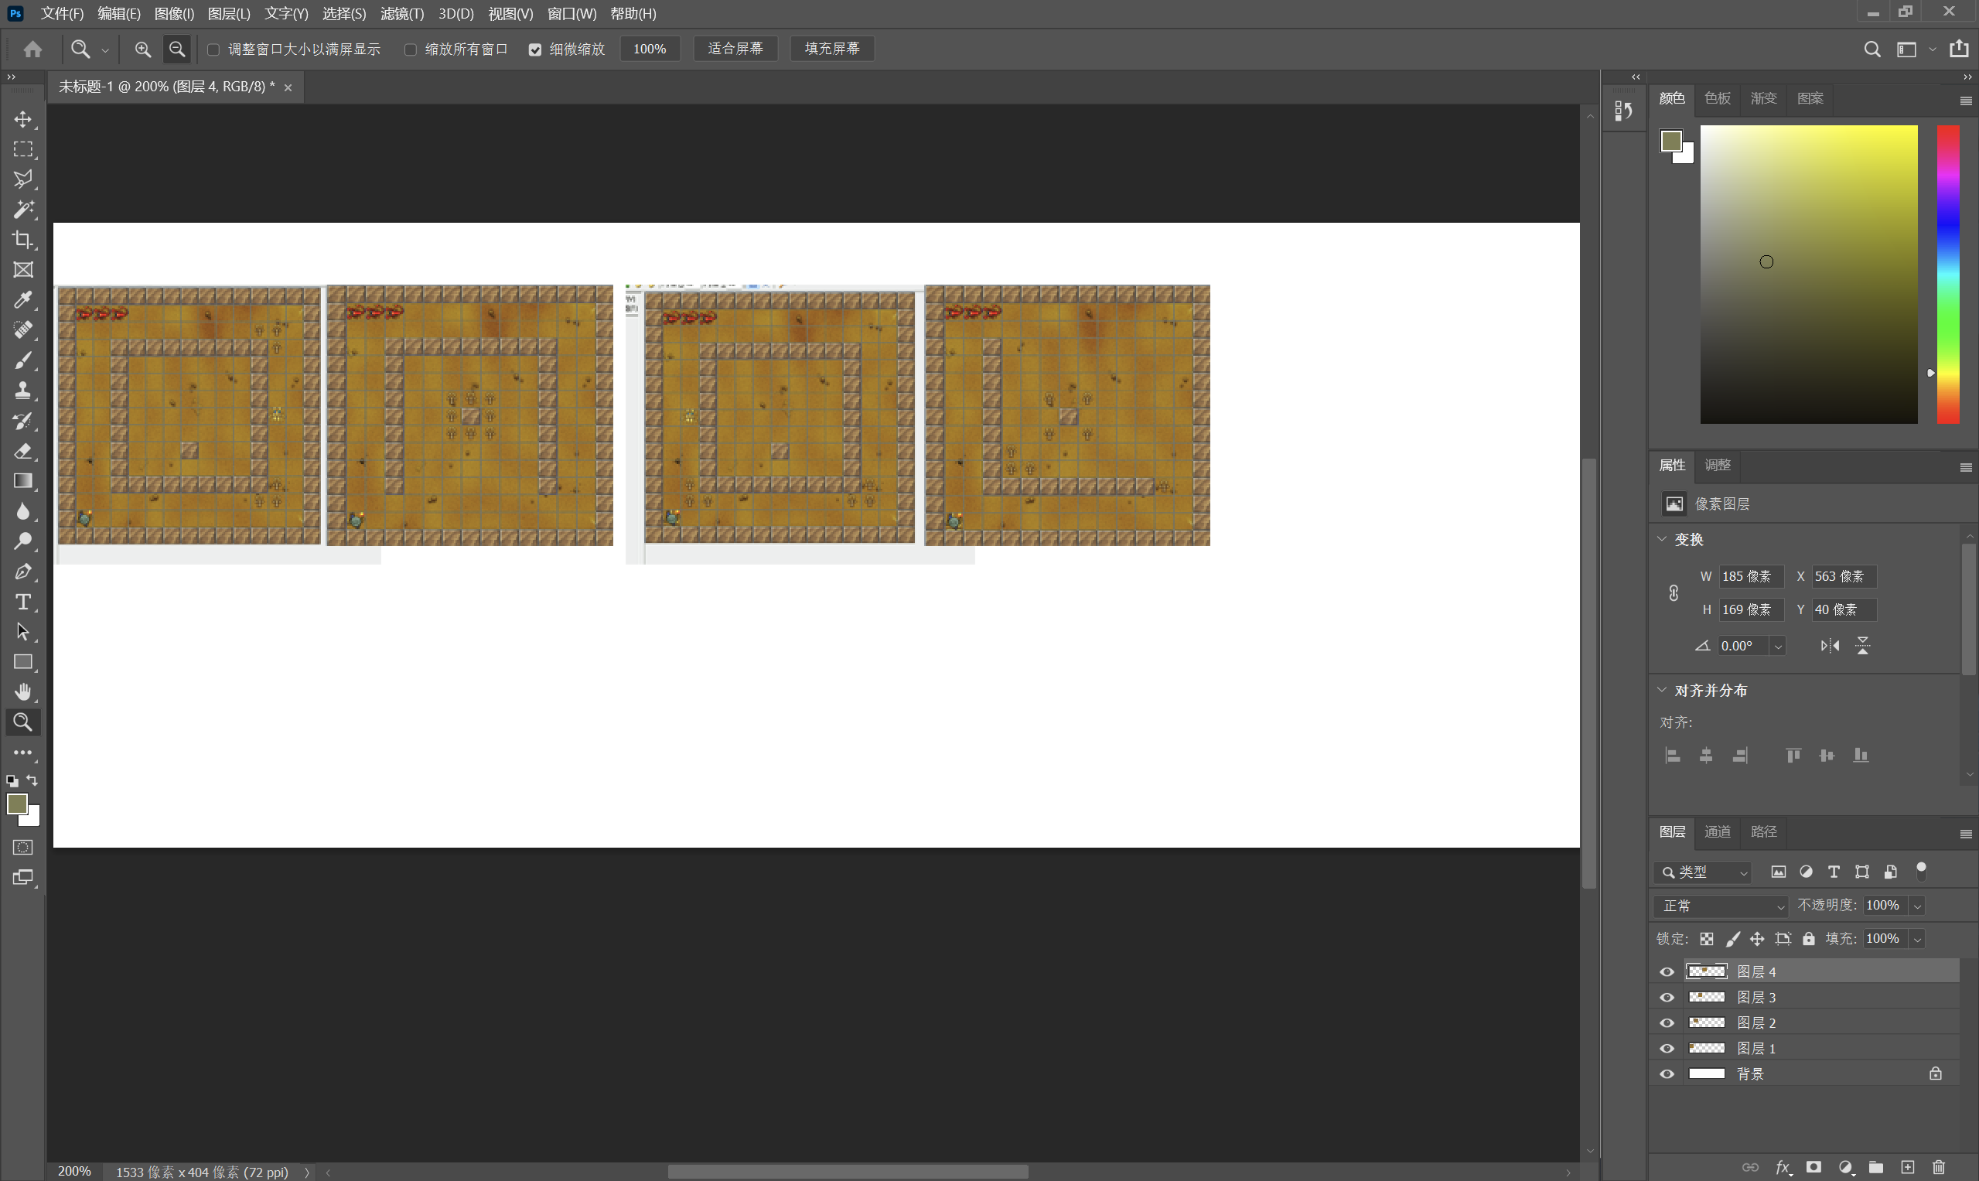Switch to the 调整 tab

1717,465
